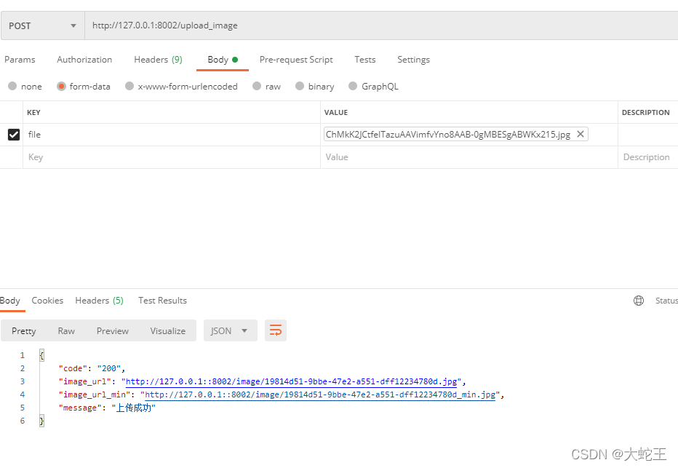Switch to the Authorization tab
This screenshot has height=468, width=678.
pyautogui.click(x=84, y=60)
